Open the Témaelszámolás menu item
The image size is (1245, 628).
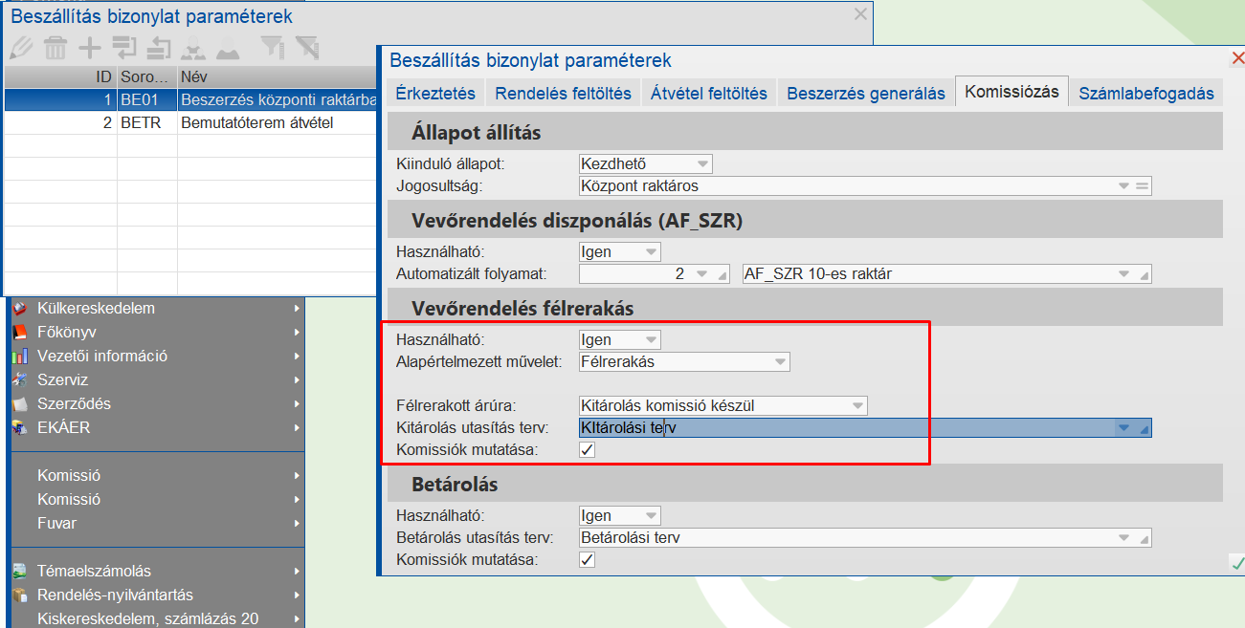[x=157, y=572]
